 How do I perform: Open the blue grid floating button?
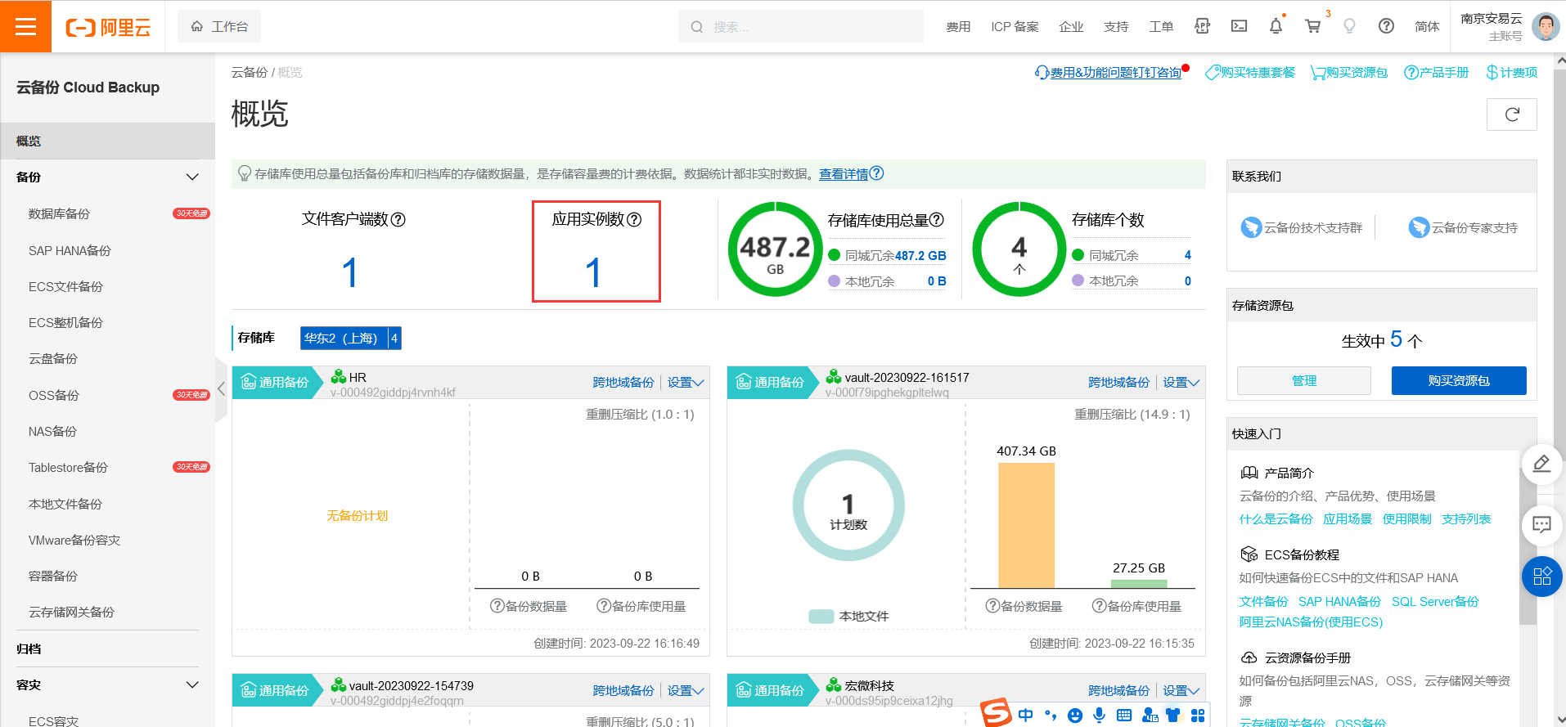click(1541, 577)
